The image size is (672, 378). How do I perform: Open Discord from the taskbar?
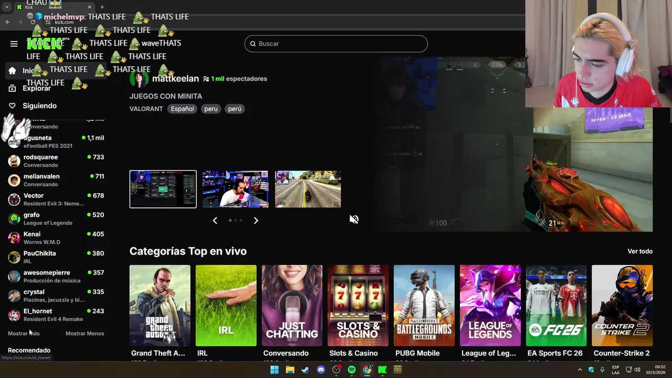(321, 370)
